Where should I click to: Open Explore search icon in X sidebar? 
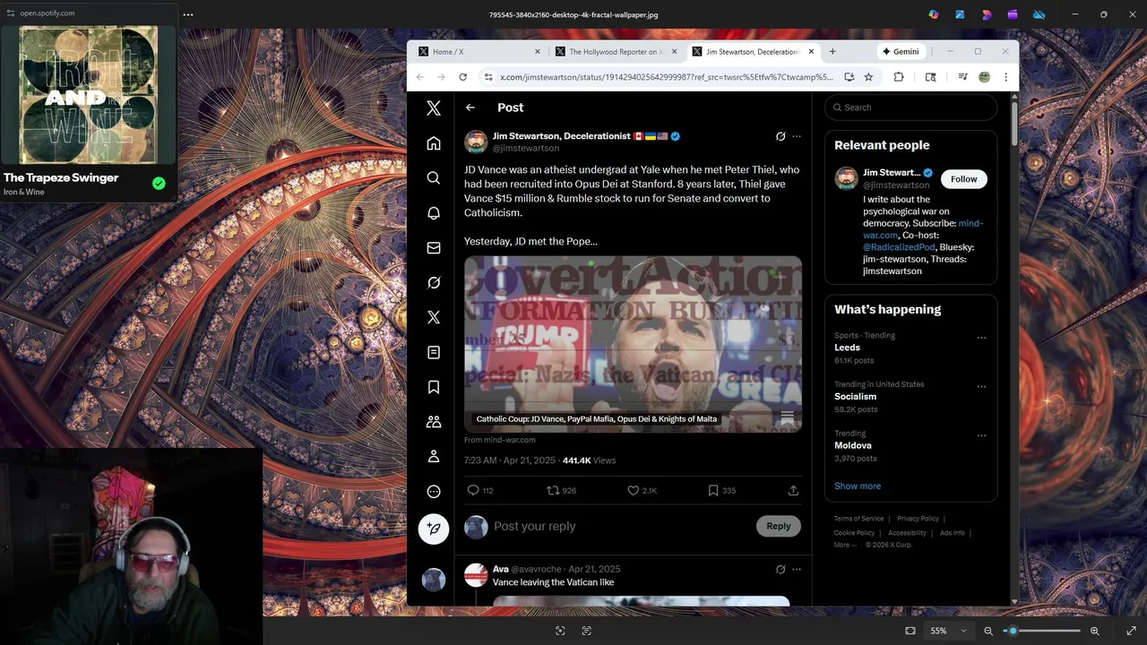[x=434, y=178]
